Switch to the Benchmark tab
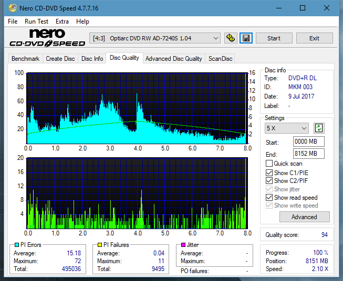The image size is (343, 281). (26, 59)
